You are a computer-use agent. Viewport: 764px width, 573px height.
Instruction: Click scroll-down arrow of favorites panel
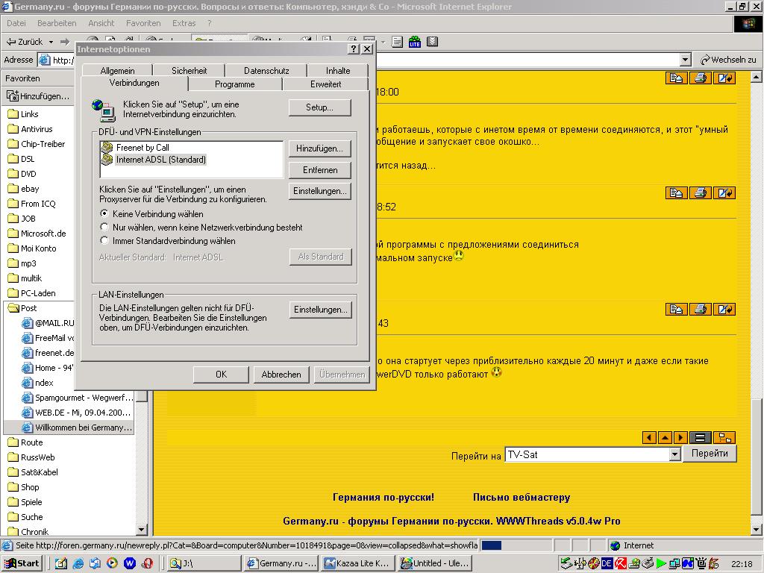[x=141, y=529]
